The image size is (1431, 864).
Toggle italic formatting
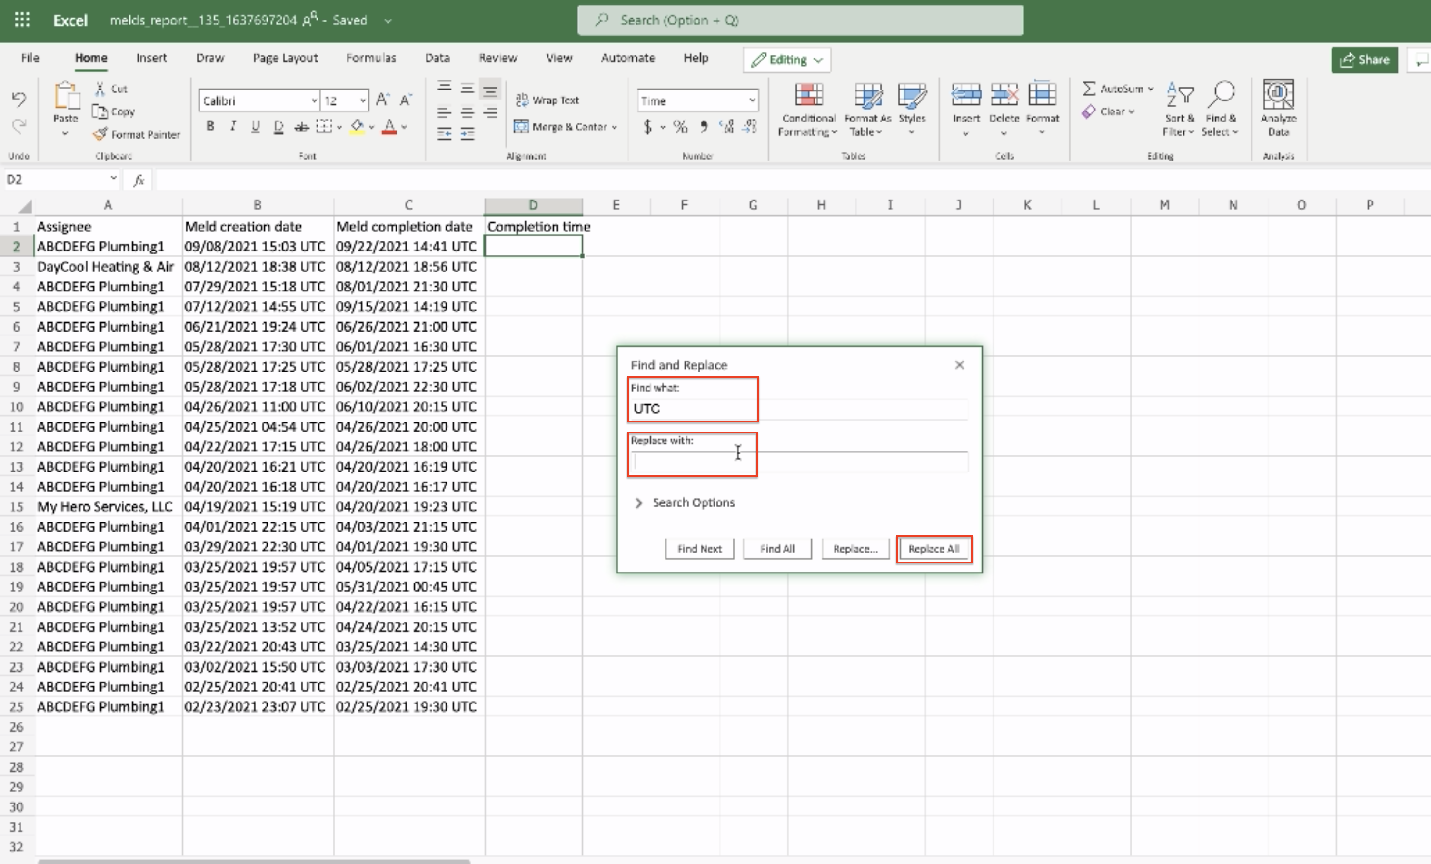(233, 126)
